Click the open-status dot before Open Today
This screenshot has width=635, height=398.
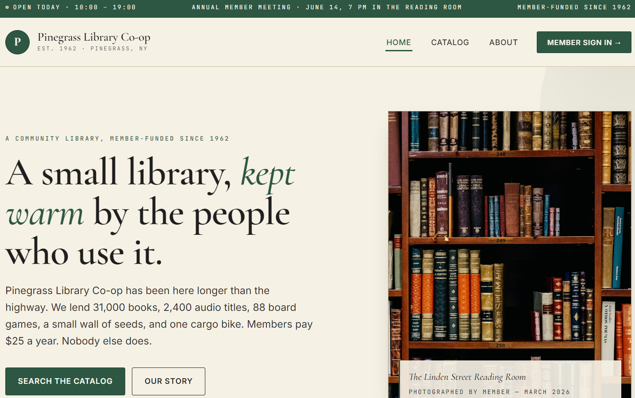7,8
